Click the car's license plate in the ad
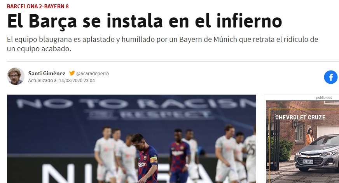Image resolution: width=339 pixels, height=183 pixels. (308, 161)
